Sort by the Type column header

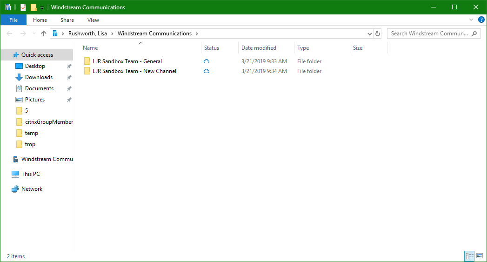coord(303,48)
